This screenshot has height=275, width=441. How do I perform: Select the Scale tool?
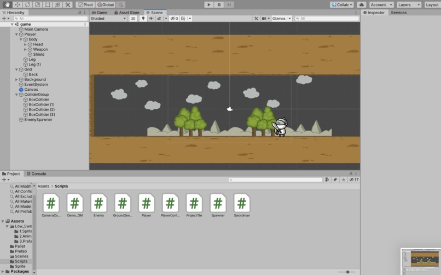[x=38, y=4]
